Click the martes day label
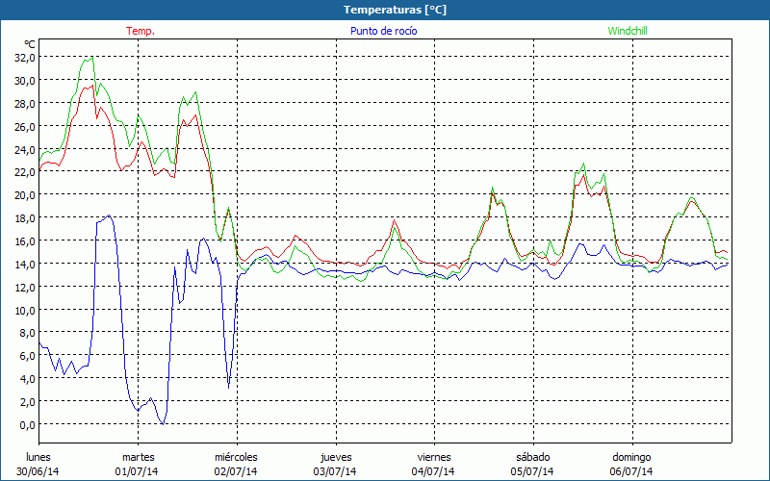Viewport: 770px width, 481px height. pos(138,457)
